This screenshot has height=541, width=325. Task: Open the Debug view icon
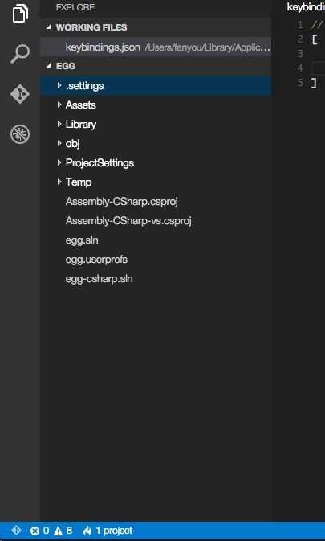(x=20, y=134)
